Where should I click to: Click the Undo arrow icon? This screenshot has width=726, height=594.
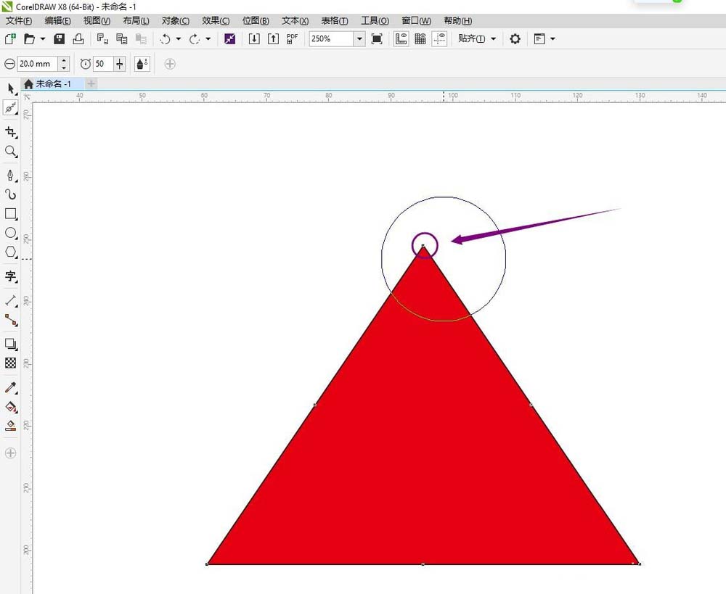pos(165,39)
